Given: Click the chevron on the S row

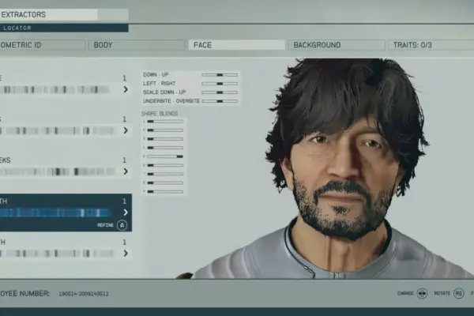Looking at the screenshot, I should click(126, 130).
